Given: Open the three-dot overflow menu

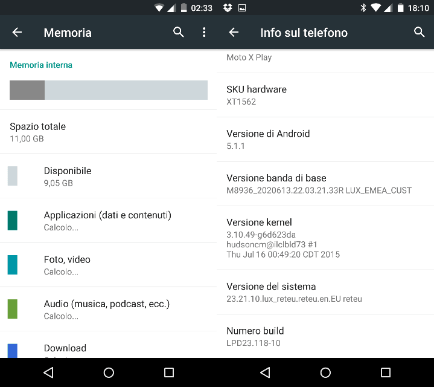Looking at the screenshot, I should click(204, 32).
